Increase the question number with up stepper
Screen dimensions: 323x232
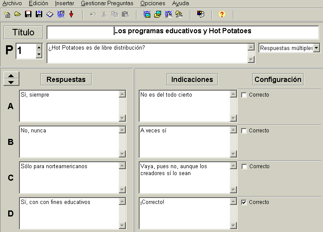pyautogui.click(x=39, y=47)
